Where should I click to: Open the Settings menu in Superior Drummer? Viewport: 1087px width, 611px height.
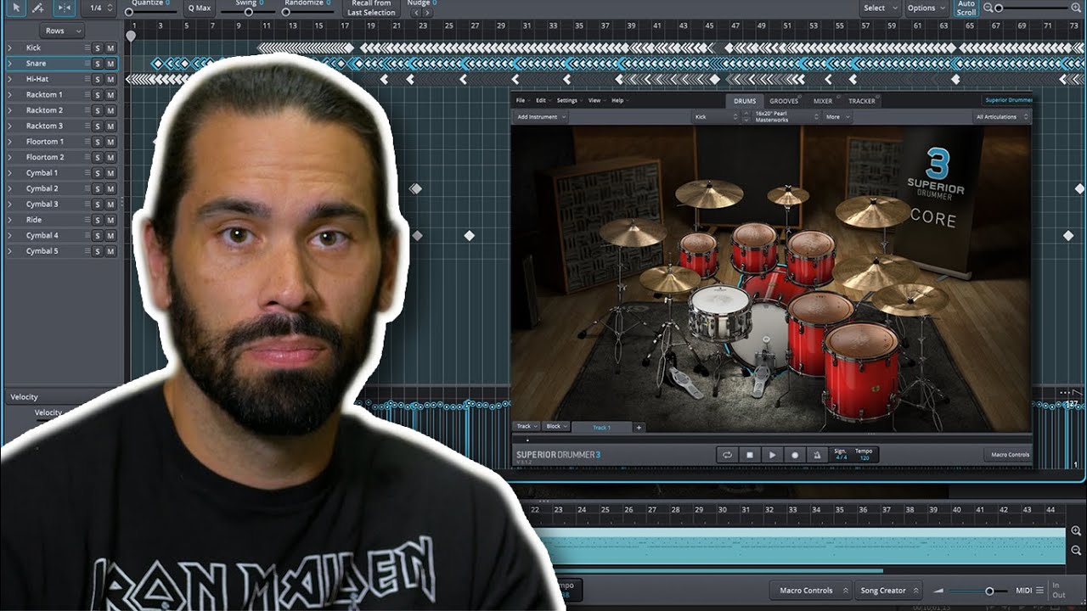coord(568,100)
